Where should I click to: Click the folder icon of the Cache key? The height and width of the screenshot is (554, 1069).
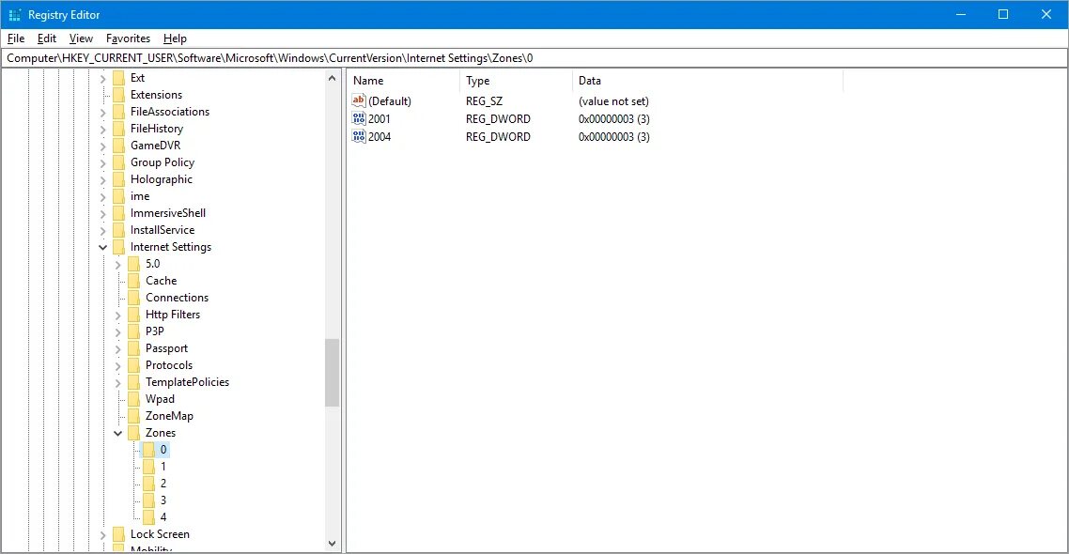tap(133, 281)
